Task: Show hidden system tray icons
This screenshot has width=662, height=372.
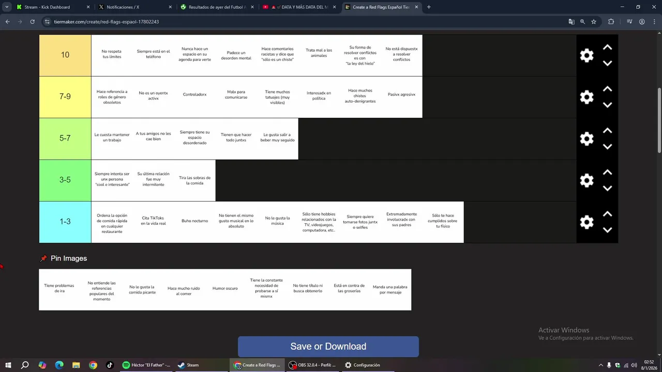Action: (600, 365)
